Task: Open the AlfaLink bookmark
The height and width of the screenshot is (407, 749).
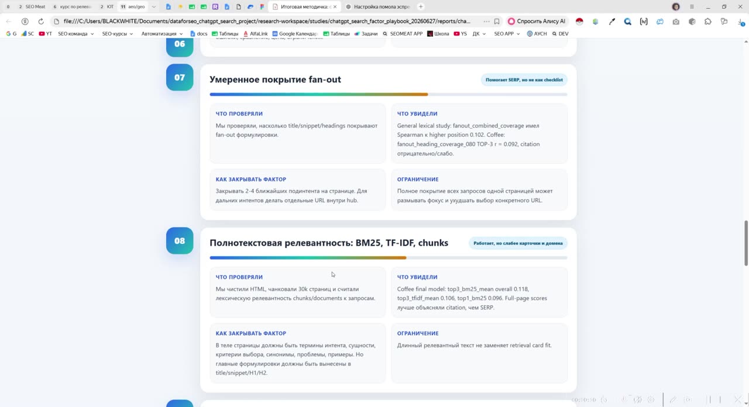Action: (255, 34)
